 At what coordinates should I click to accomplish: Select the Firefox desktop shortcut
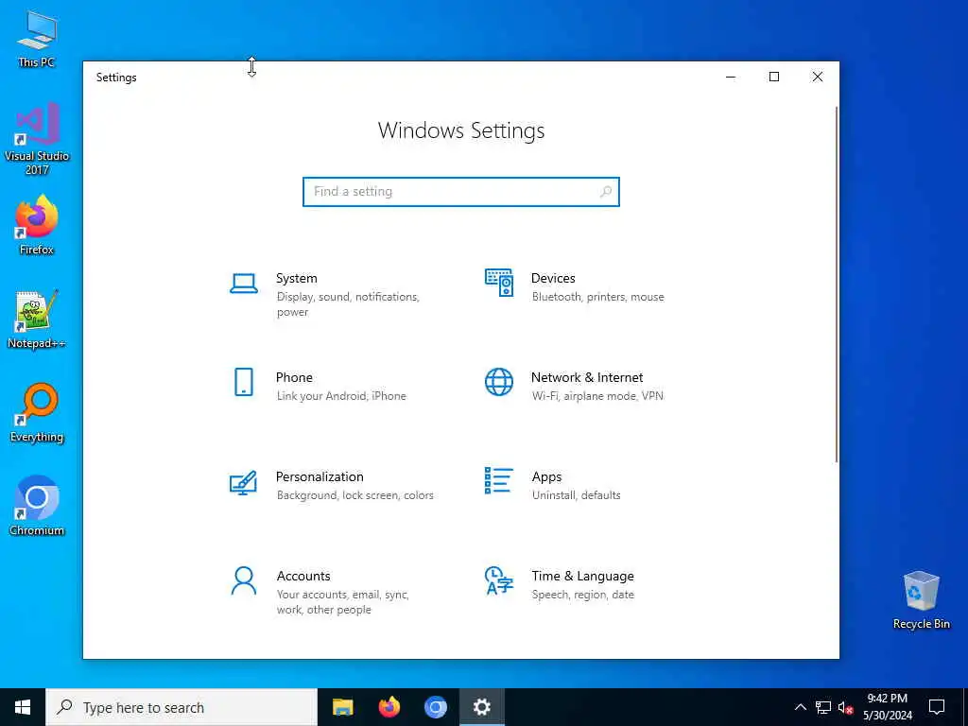tap(37, 225)
